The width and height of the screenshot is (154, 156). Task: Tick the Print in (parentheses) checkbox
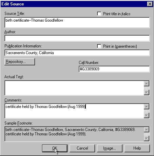99,46
